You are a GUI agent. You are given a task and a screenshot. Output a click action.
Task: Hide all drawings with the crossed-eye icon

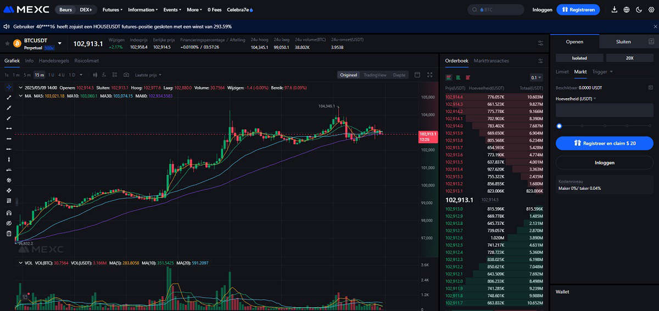click(x=9, y=223)
